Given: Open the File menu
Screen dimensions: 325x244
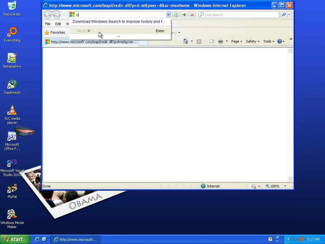Looking at the screenshot, I should click(48, 24).
